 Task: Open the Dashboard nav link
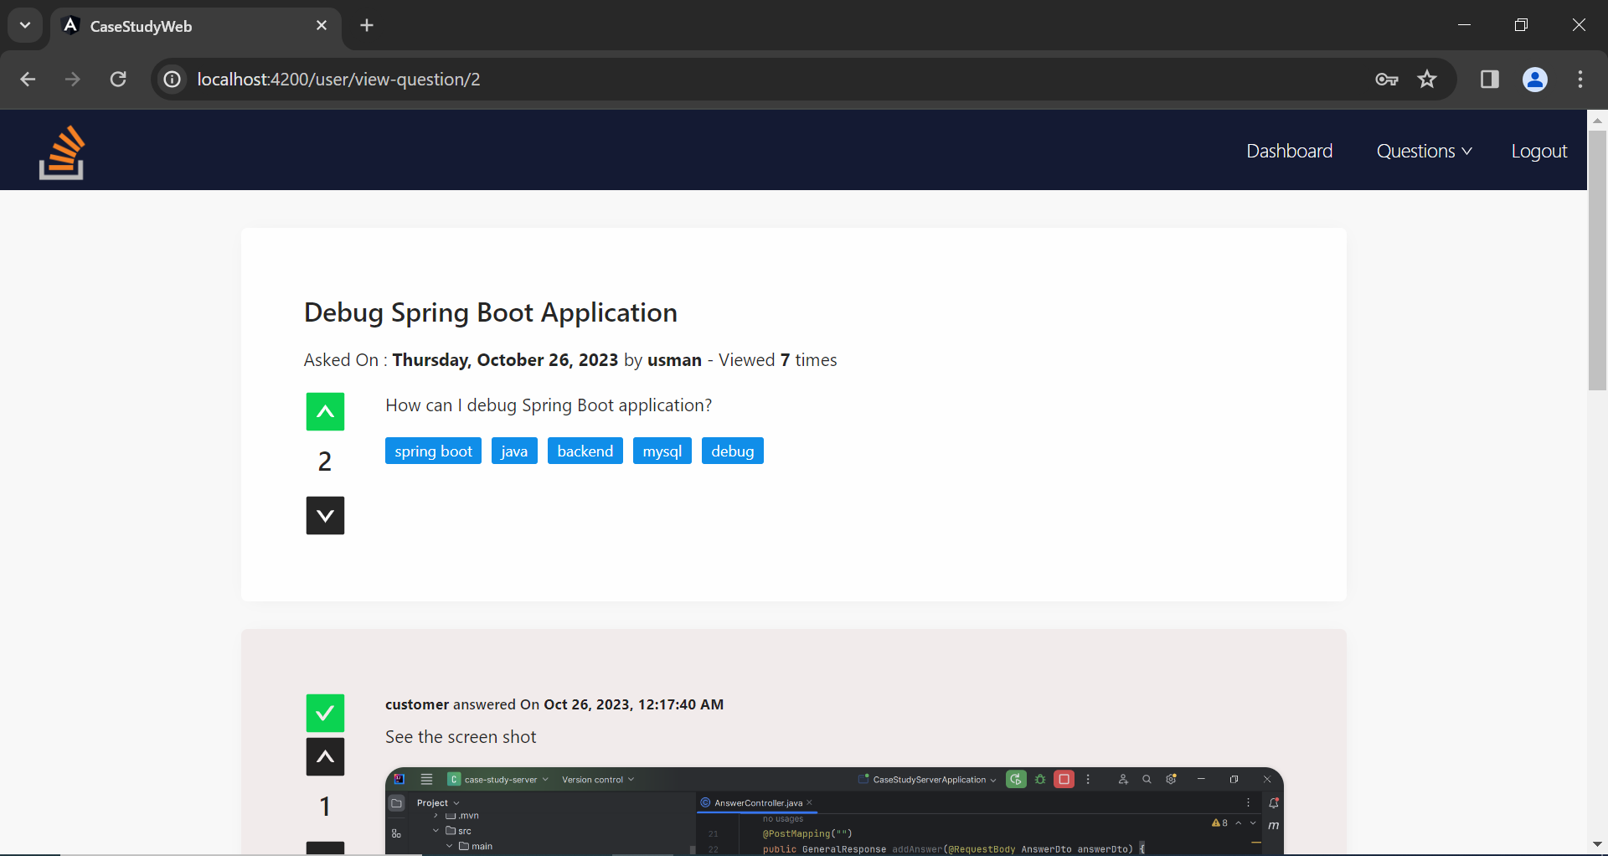pos(1289,151)
